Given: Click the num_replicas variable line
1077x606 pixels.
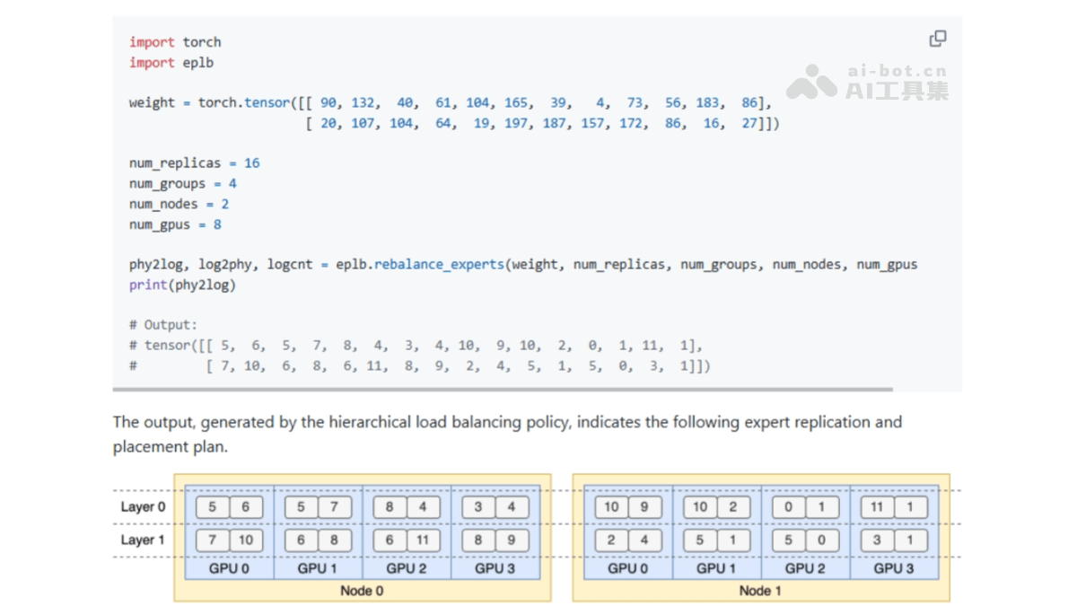Looking at the screenshot, I should [x=194, y=163].
